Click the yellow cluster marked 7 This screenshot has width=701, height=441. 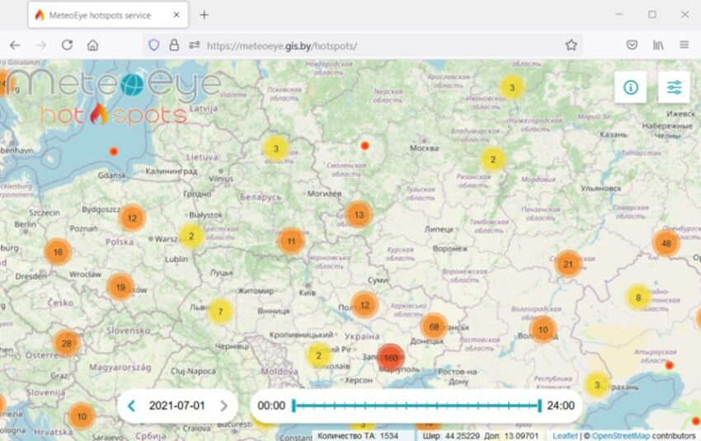220,312
